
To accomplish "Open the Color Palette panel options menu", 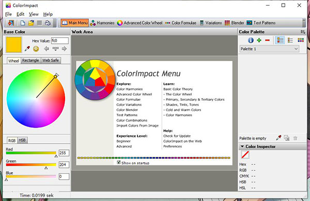I will click(x=303, y=32).
